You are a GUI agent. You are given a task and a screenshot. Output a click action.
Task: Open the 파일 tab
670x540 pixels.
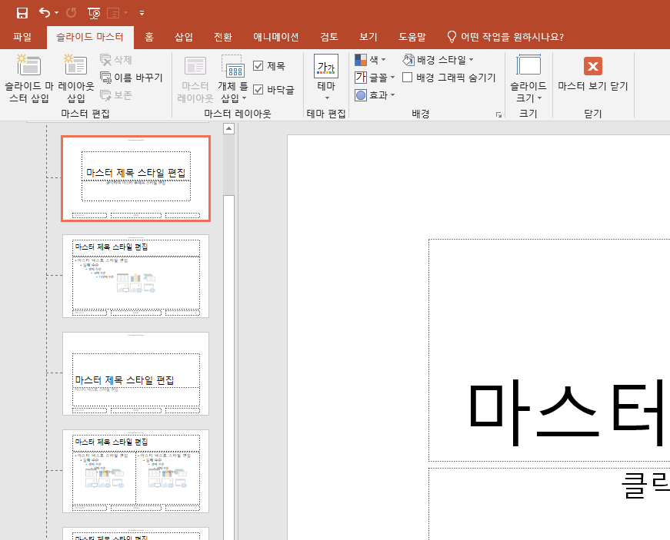click(22, 37)
